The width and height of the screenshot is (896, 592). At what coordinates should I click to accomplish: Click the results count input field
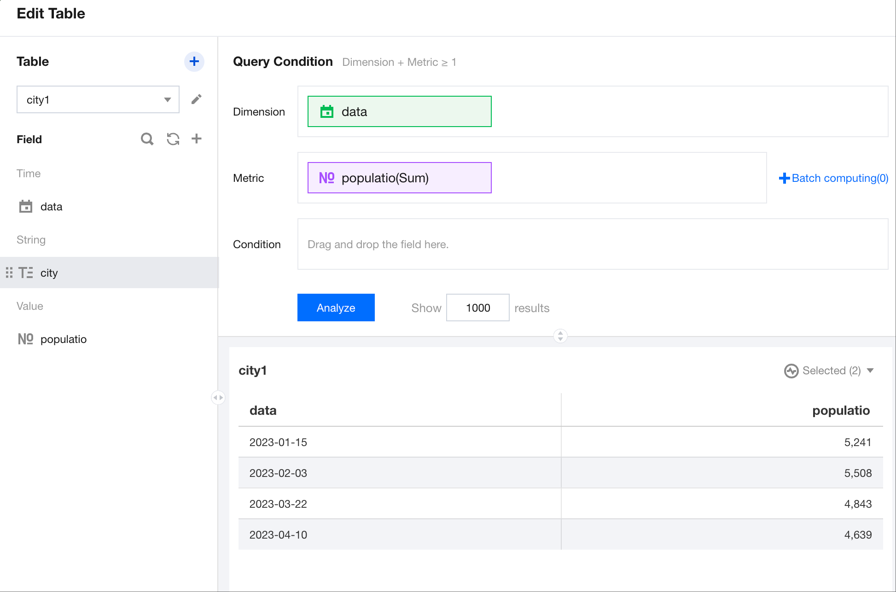pyautogui.click(x=477, y=308)
